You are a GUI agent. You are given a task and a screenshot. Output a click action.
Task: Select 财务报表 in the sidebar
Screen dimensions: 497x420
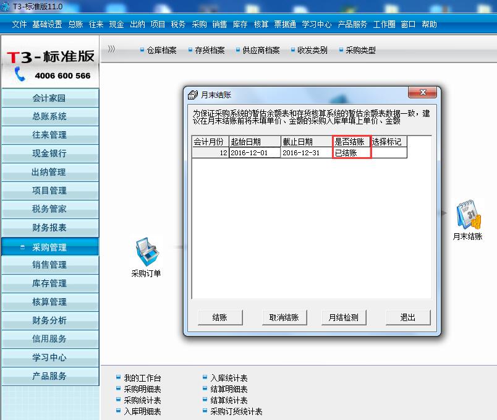pos(49,228)
